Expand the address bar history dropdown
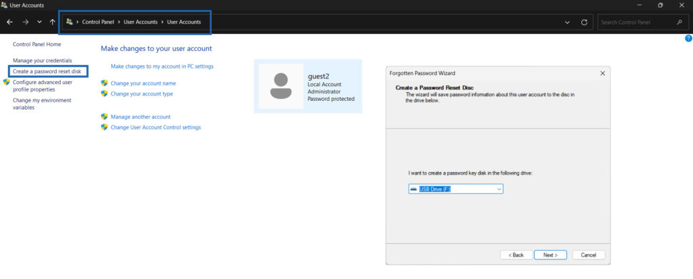Screen dimensions: 693x279 (x=566, y=22)
